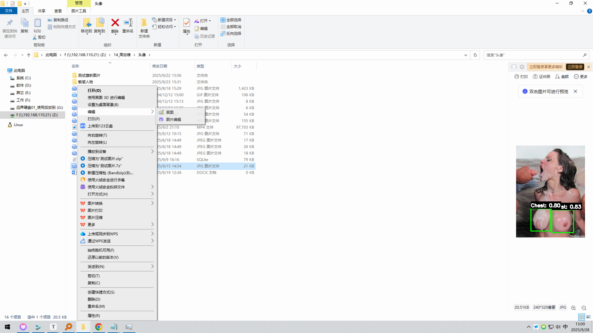Refresh the folder using the address bar icon
Screen dimensions: 593x333
click(x=475, y=55)
